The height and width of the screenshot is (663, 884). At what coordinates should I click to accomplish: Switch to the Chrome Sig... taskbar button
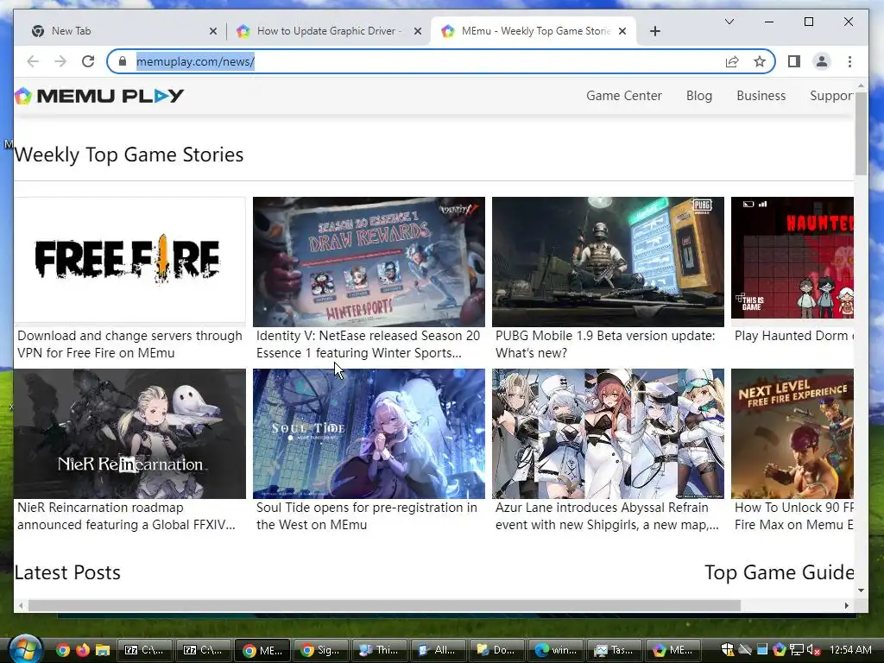[321, 650]
